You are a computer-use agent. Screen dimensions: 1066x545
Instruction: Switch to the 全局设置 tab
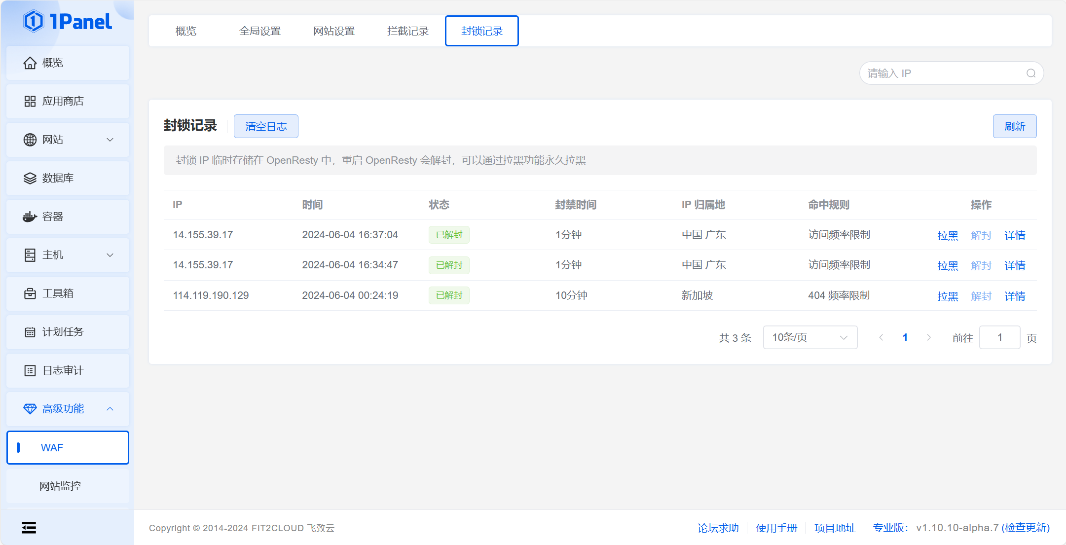[x=259, y=31]
